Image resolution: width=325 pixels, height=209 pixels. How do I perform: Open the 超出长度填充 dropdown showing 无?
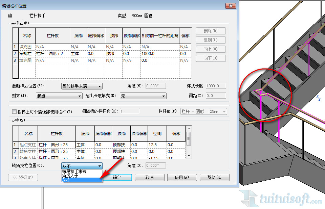[143, 96]
